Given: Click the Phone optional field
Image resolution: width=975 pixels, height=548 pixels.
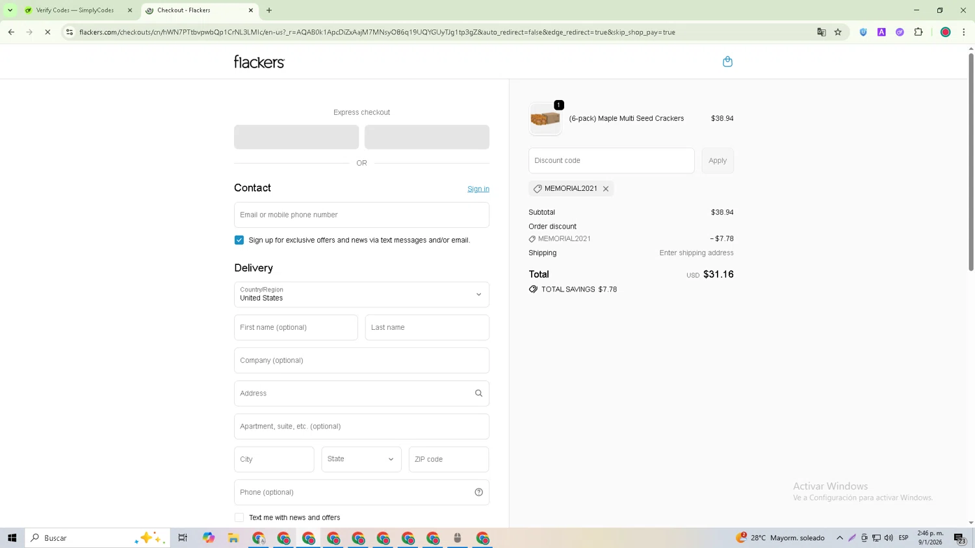Looking at the screenshot, I should coord(361,492).
